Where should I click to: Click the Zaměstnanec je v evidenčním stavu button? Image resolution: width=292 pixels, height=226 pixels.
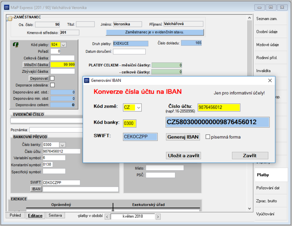click(x=155, y=32)
